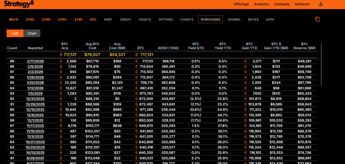Select the DEBT tab
The width and height of the screenshot is (345, 164).
(108, 20)
